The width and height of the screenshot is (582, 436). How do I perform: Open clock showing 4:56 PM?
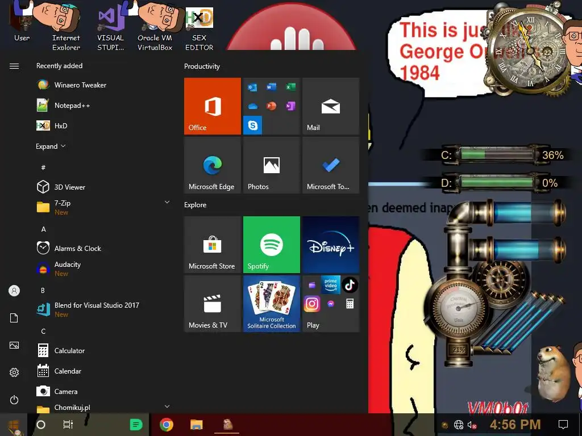click(x=515, y=425)
